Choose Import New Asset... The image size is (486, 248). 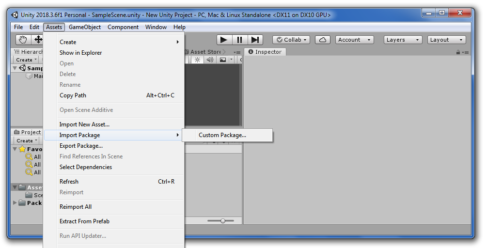pyautogui.click(x=114, y=124)
